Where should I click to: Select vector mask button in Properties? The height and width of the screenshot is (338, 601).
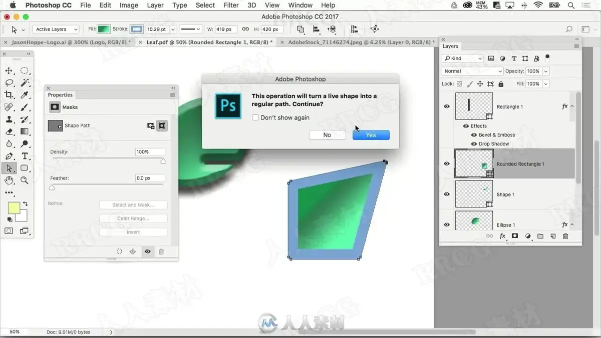(162, 126)
